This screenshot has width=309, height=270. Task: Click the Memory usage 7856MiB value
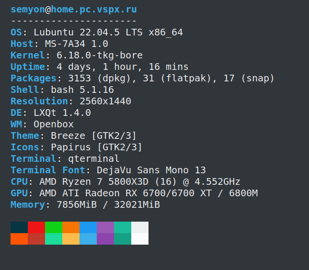tap(77, 205)
